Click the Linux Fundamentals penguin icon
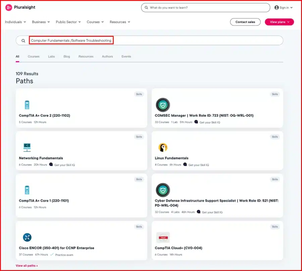The height and width of the screenshot is (271, 302). tap(163, 147)
